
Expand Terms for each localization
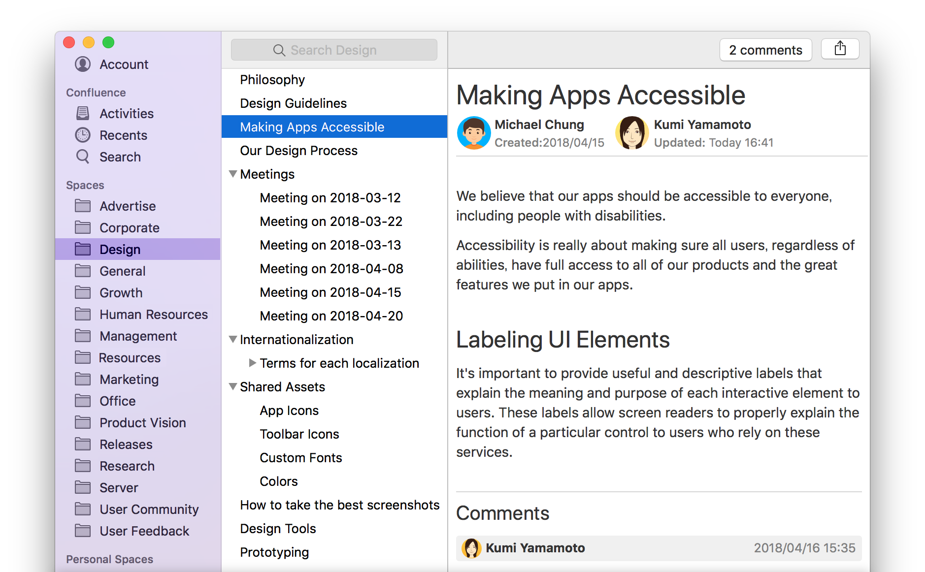click(253, 363)
